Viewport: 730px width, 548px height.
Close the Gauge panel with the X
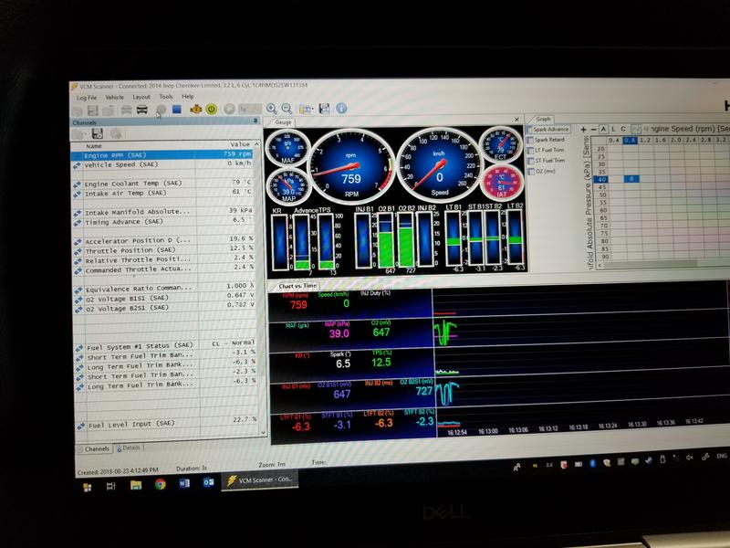516,120
